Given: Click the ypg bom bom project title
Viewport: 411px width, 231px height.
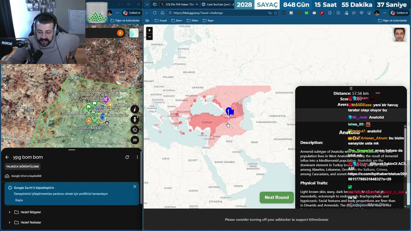Looking at the screenshot, I should point(28,157).
